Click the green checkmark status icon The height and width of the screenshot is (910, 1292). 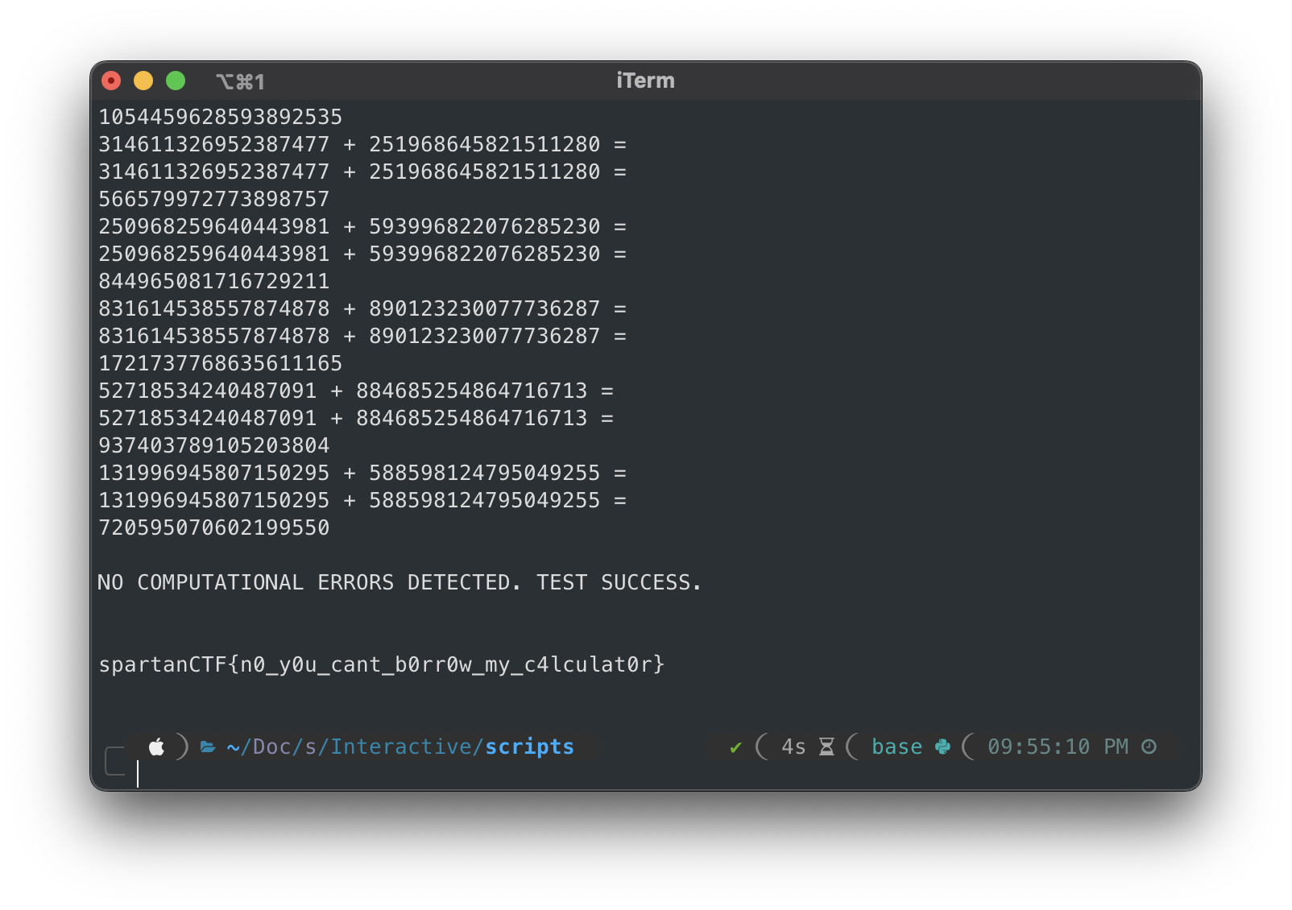click(735, 747)
